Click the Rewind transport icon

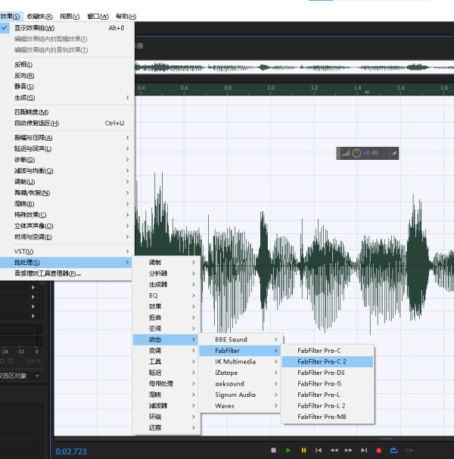(334, 451)
